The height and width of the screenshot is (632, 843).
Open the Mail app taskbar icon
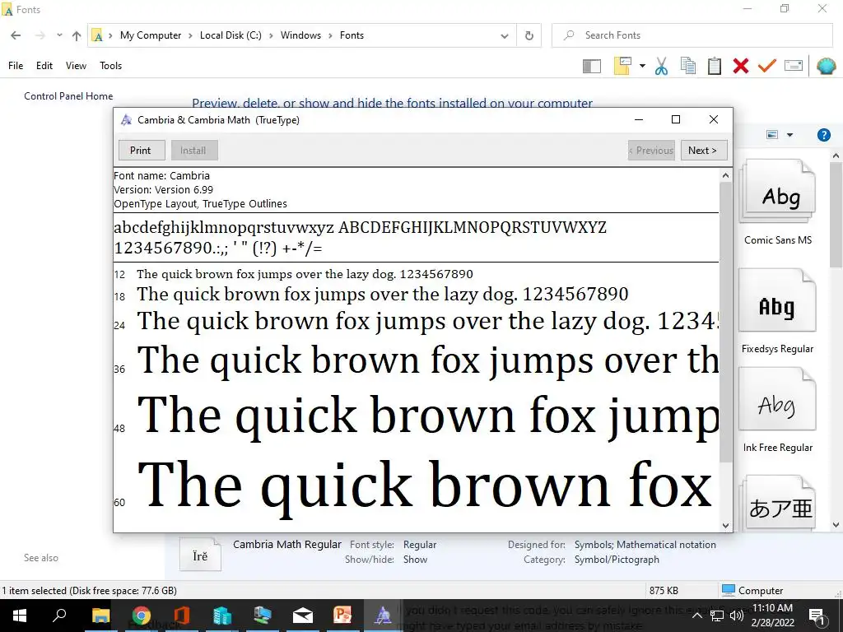click(303, 616)
